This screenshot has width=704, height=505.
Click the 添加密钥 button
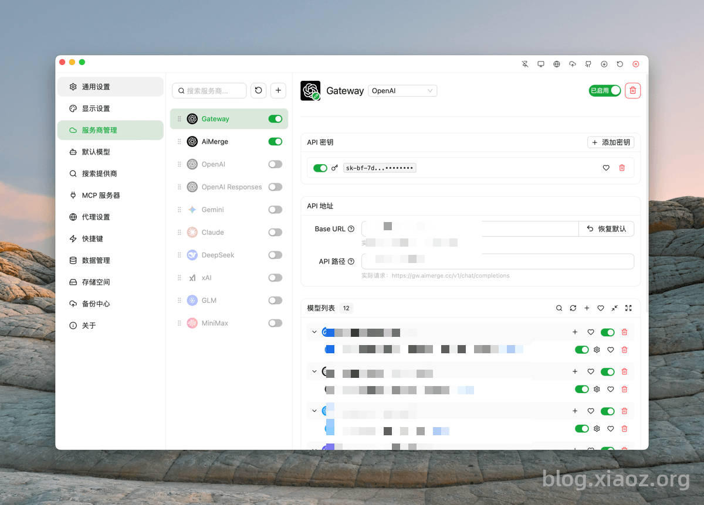(x=611, y=142)
